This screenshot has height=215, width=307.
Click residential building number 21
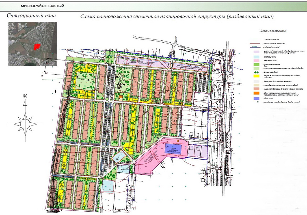[x=83, y=160]
